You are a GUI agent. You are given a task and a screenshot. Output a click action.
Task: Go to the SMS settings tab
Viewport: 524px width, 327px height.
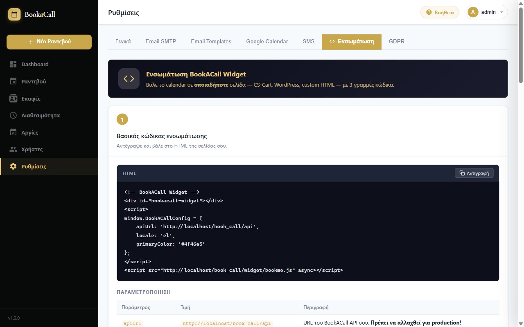[309, 42]
